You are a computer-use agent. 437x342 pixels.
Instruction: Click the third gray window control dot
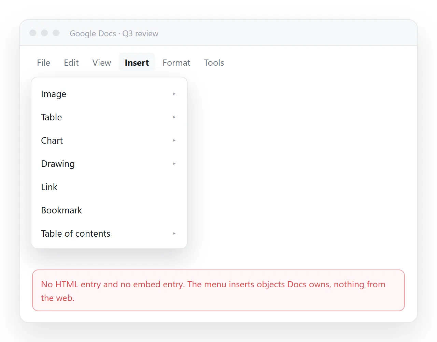[x=56, y=33]
